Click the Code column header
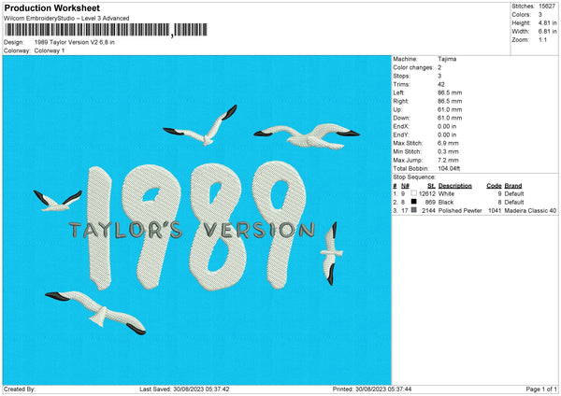This screenshot has height=396, width=561. (x=494, y=186)
